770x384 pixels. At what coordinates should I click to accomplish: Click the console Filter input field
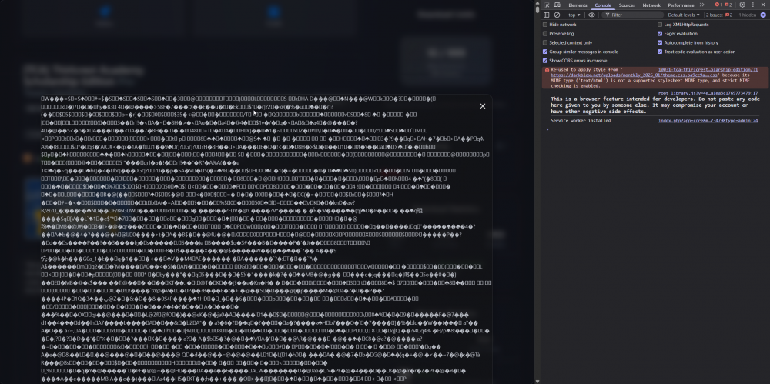point(631,15)
